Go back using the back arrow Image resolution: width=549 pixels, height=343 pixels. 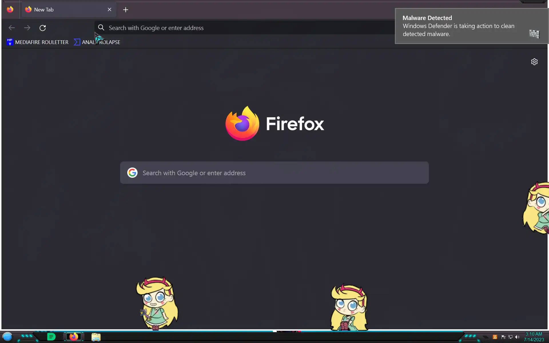tap(12, 28)
